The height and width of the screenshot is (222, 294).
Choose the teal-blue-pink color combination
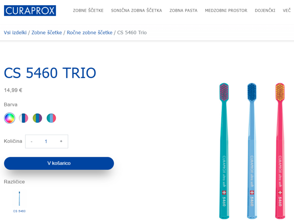pyautogui.click(x=51, y=118)
